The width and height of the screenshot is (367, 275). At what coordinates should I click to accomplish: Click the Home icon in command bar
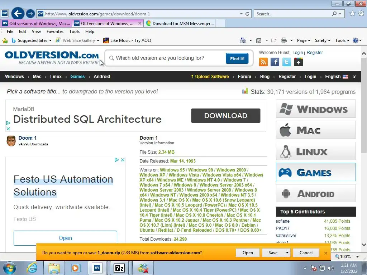coord(243,40)
